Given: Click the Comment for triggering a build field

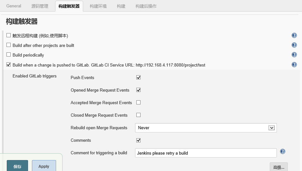Looking at the screenshot, I should click(206, 153).
